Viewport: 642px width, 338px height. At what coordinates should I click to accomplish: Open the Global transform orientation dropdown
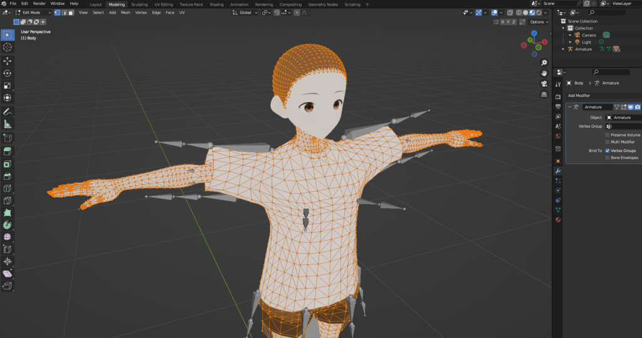coord(245,13)
